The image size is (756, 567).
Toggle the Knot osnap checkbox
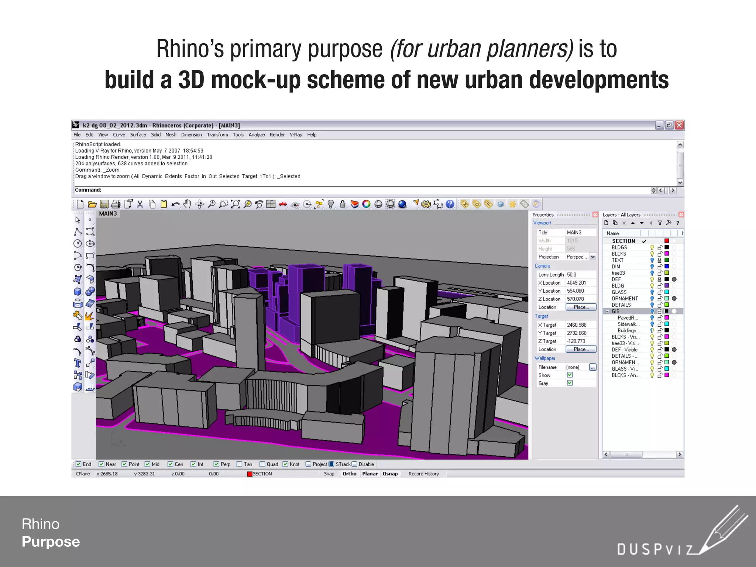[x=285, y=464]
